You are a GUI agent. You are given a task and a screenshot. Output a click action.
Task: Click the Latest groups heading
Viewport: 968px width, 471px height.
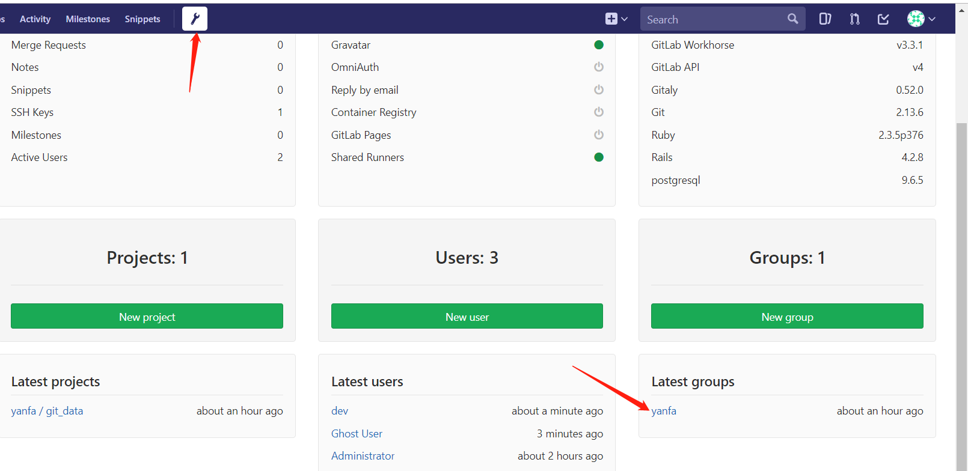[693, 382]
